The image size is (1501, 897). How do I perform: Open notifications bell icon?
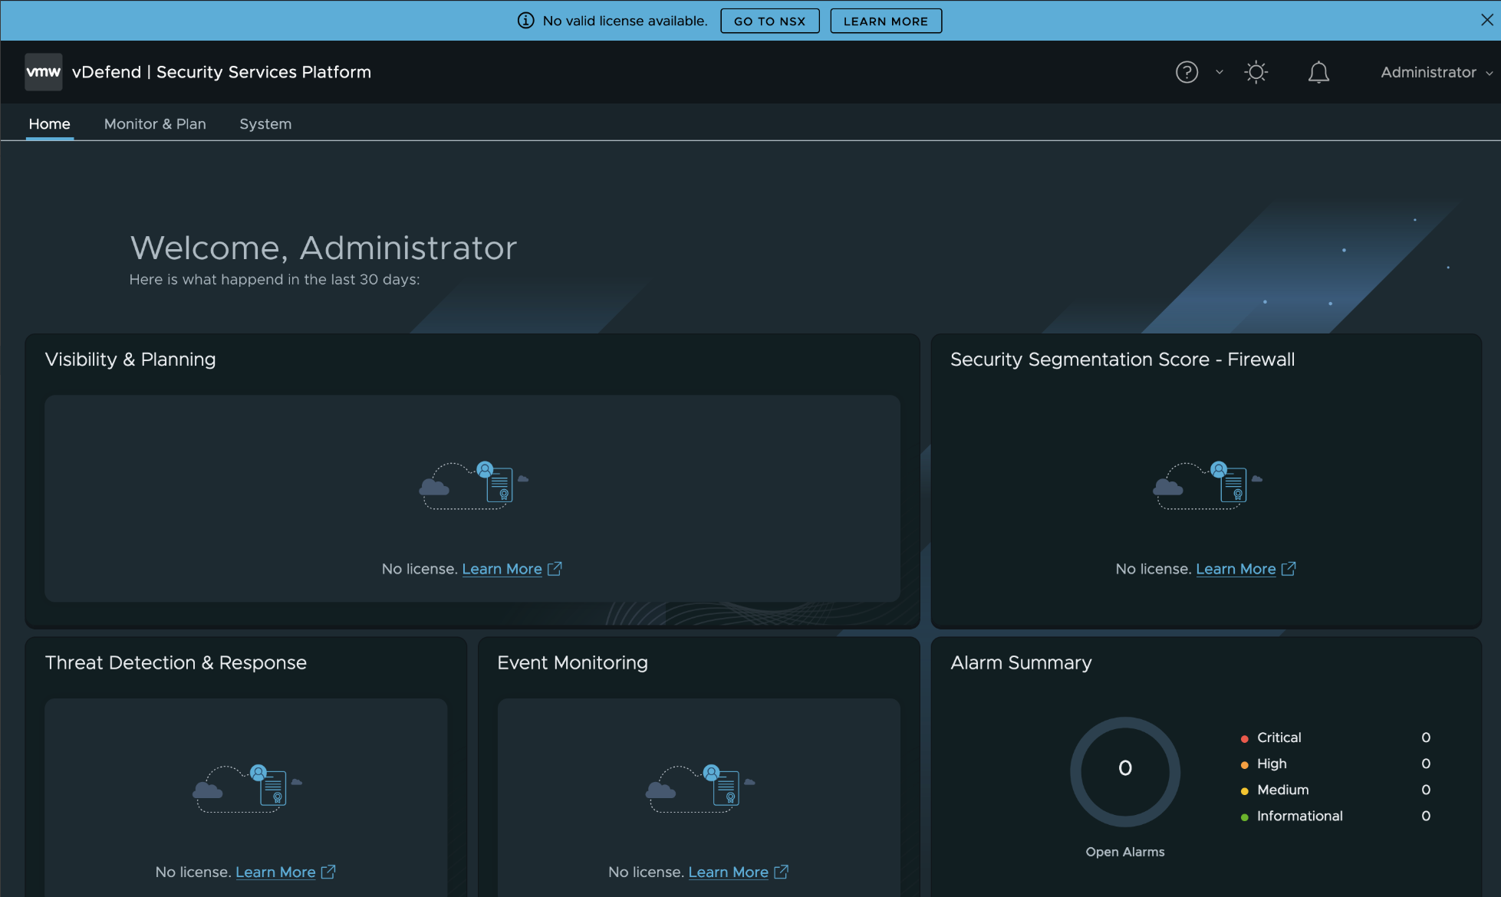coord(1318,73)
